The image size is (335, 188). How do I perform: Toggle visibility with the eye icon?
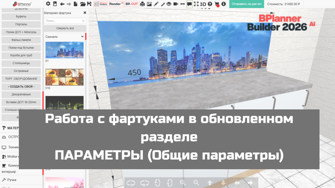pyautogui.click(x=169, y=4)
